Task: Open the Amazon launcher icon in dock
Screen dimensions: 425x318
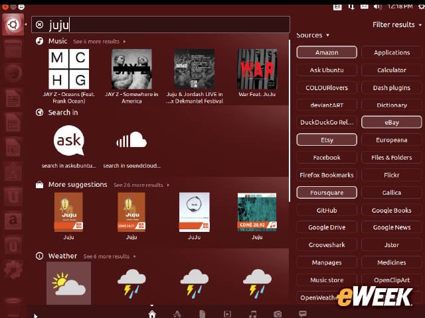Action: (x=13, y=220)
